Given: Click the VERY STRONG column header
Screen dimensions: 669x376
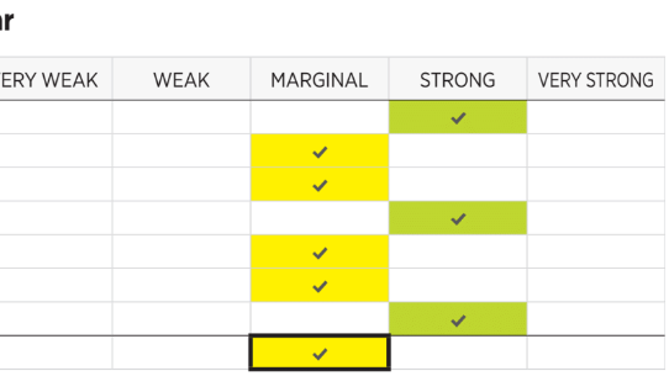Looking at the screenshot, I should coord(596,80).
